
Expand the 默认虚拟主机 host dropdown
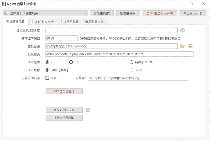tap(45, 13)
